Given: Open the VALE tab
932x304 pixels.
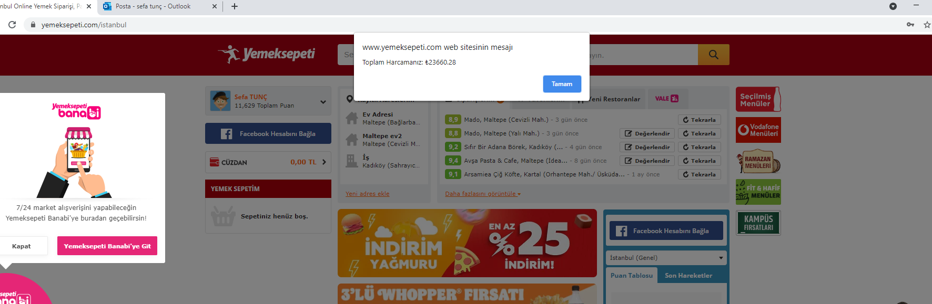Looking at the screenshot, I should coord(667,99).
